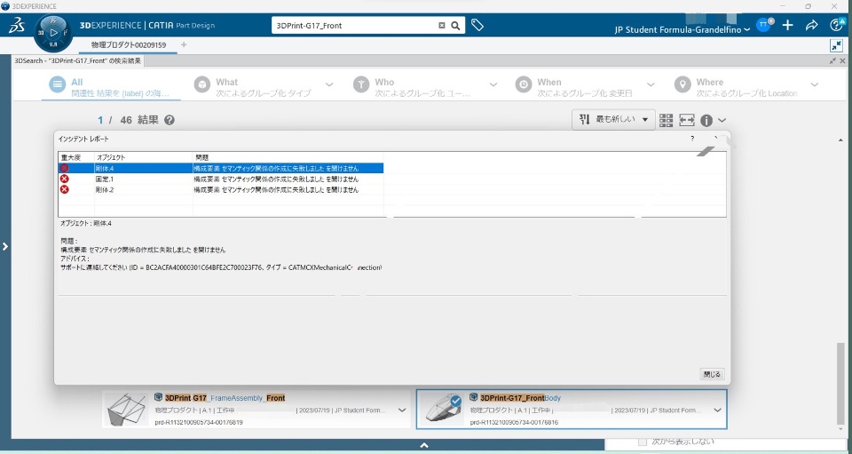The width and height of the screenshot is (852, 454).
Task: Run search with magnifier icon
Action: coord(456,26)
